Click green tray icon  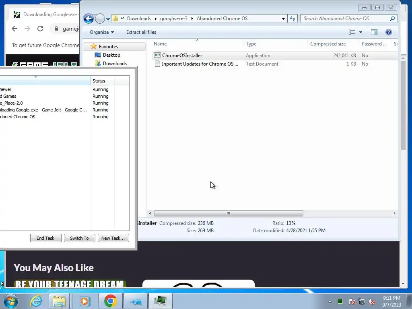(x=340, y=301)
